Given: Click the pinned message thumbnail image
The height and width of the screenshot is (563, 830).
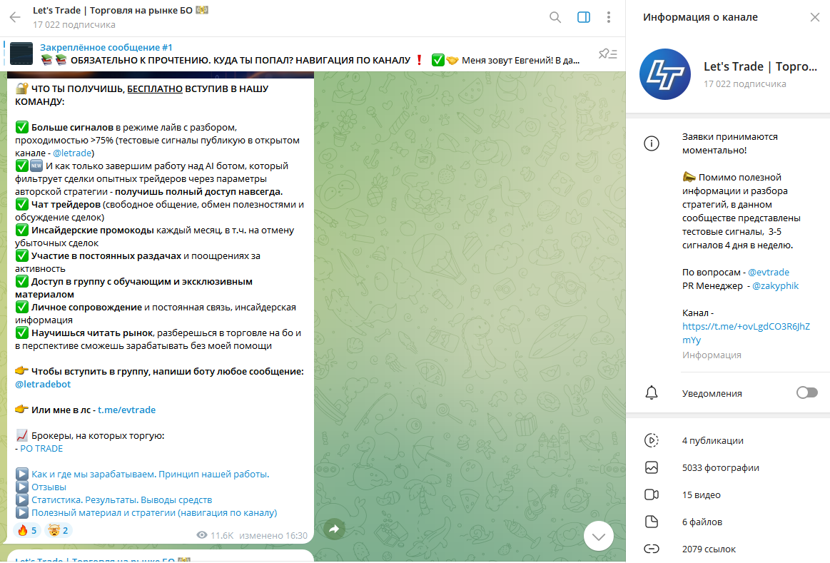Looking at the screenshot, I should 21,54.
